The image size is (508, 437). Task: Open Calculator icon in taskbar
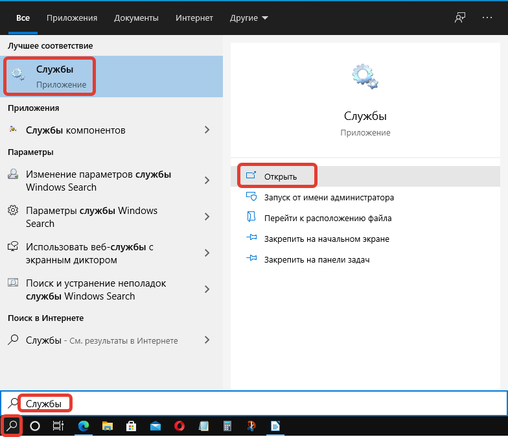click(x=227, y=425)
